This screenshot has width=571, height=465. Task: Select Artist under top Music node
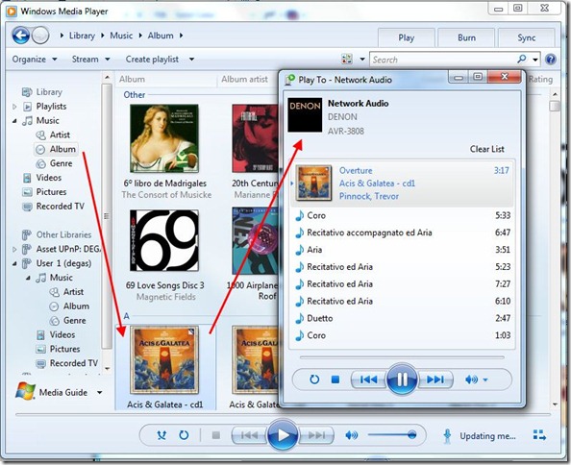coord(53,135)
